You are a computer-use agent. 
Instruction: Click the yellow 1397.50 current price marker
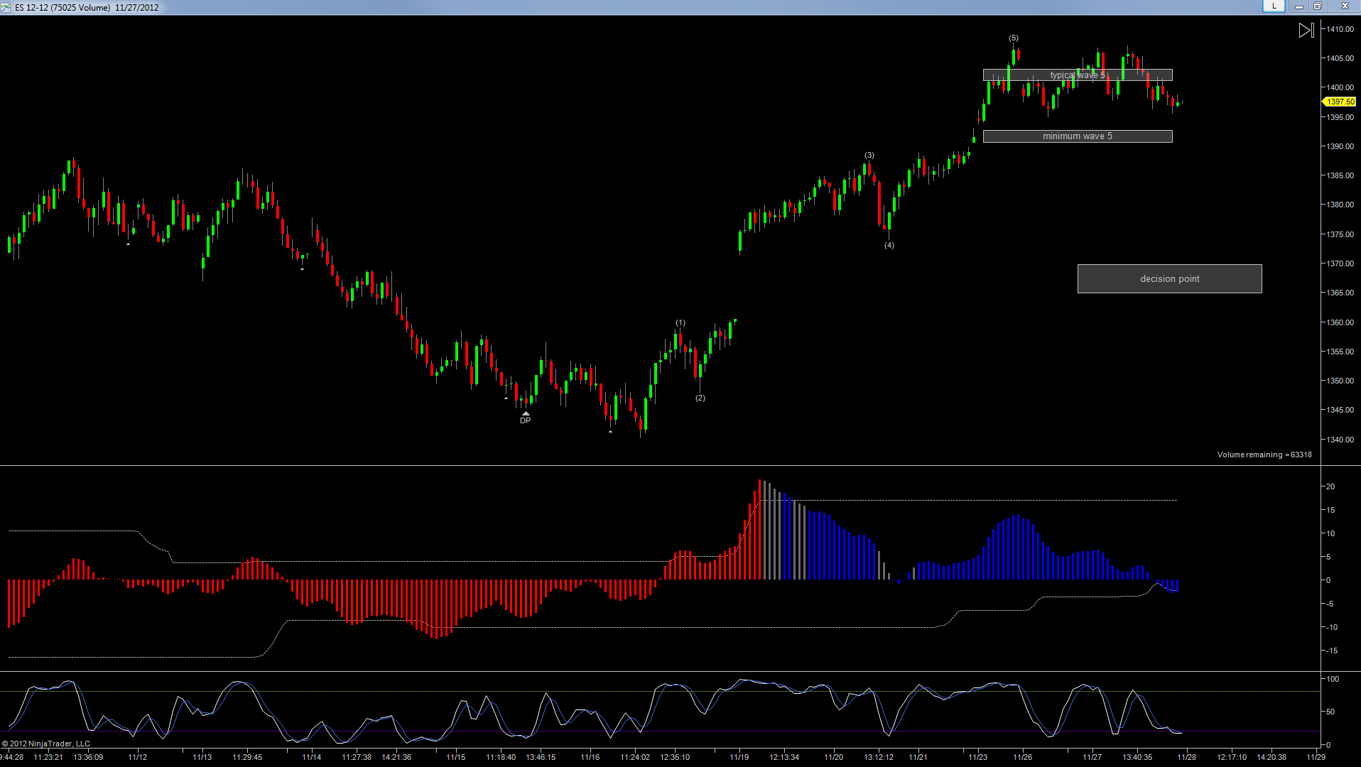pos(1340,102)
